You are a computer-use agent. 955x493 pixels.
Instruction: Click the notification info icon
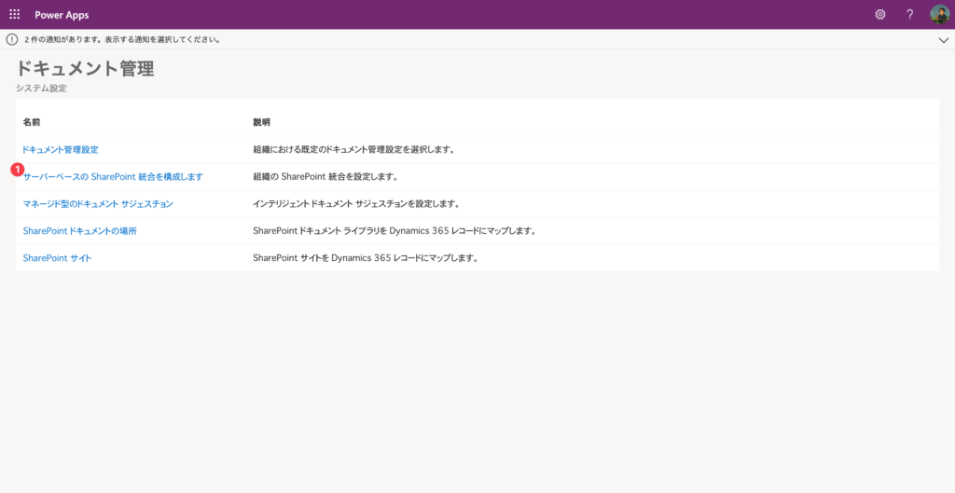click(12, 40)
